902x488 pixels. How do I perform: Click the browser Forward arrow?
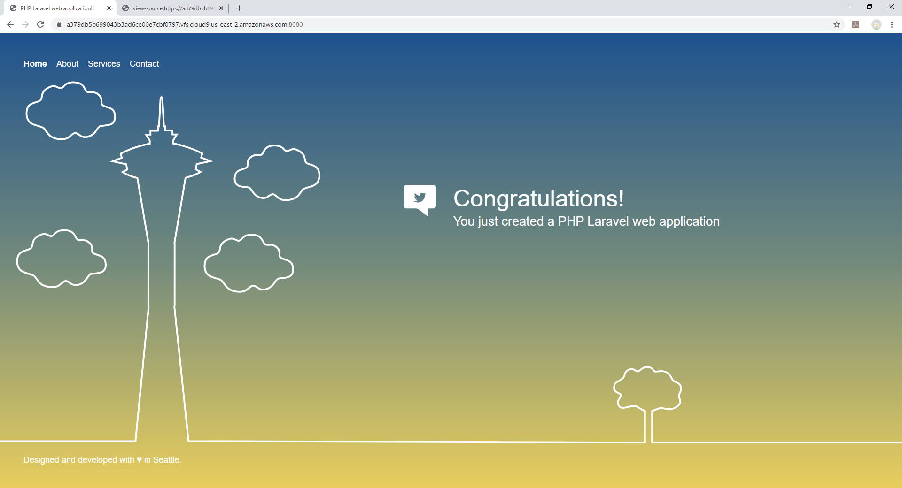(25, 24)
